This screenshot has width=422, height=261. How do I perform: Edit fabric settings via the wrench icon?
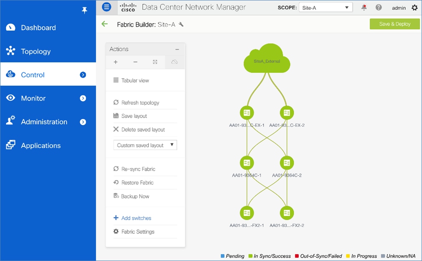point(181,25)
